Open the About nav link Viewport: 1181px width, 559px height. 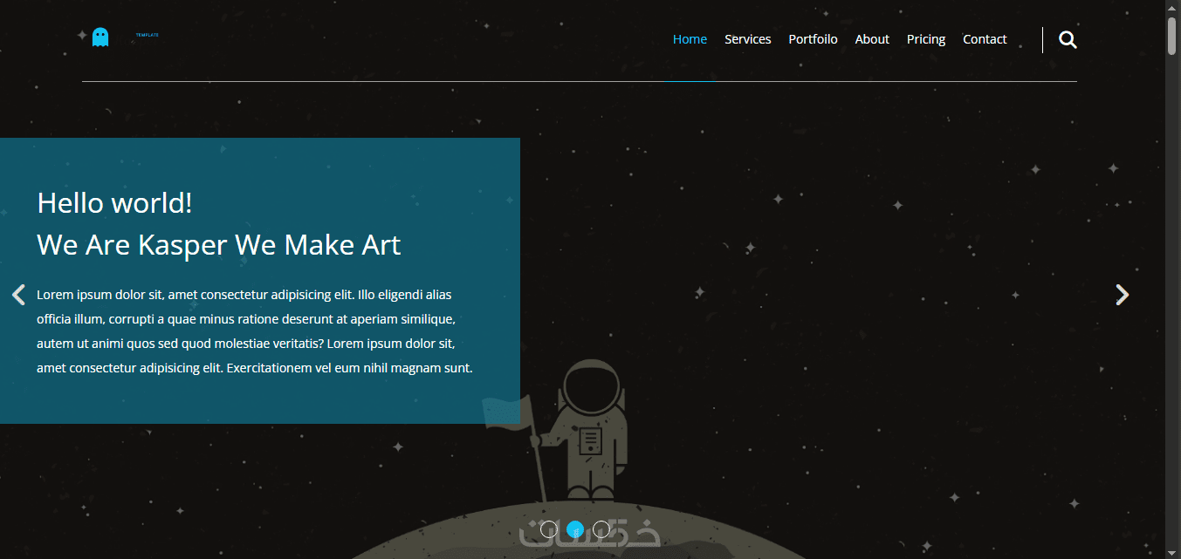[x=872, y=39]
